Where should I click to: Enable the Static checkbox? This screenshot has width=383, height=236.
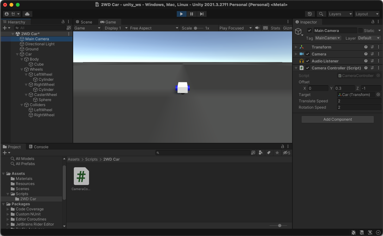click(361, 30)
